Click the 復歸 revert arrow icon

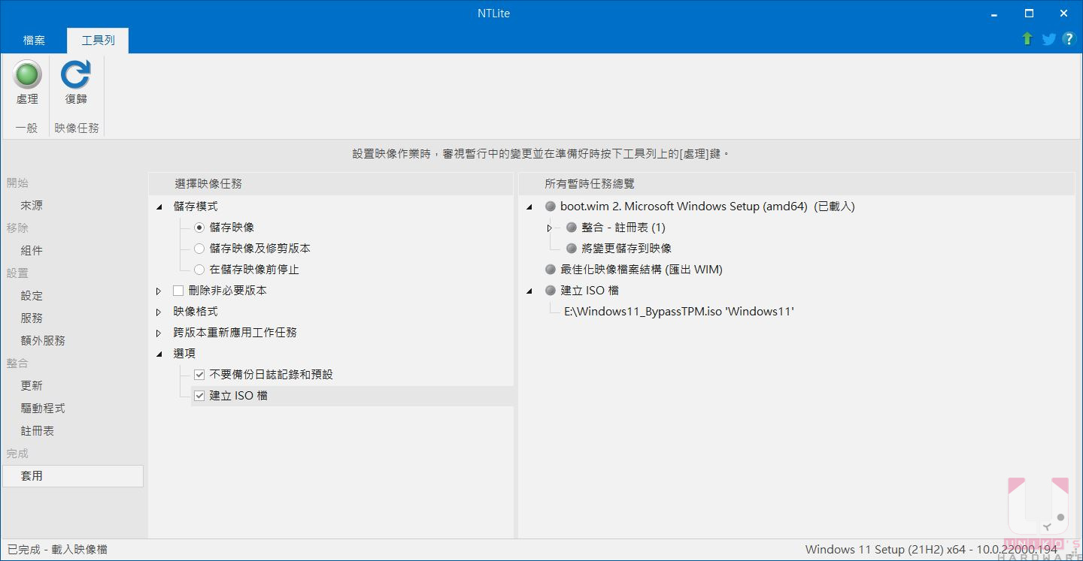[75, 75]
